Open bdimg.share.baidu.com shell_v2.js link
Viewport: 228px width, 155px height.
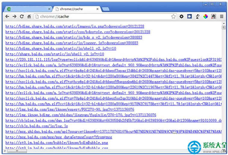pyautogui.click(x=61, y=49)
